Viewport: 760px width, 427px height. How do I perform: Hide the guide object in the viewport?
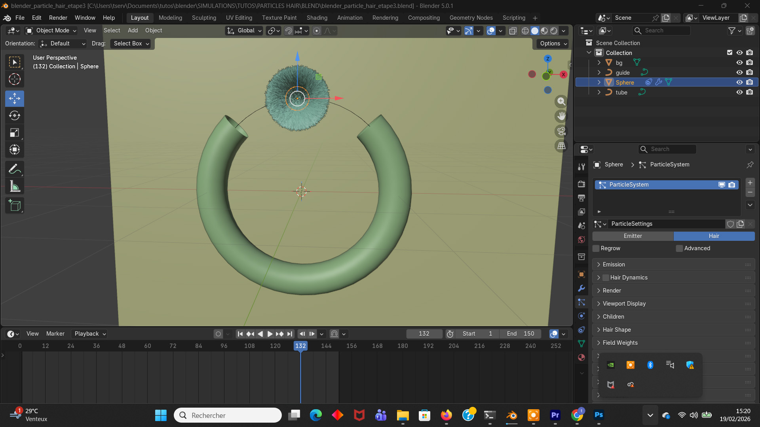click(739, 72)
